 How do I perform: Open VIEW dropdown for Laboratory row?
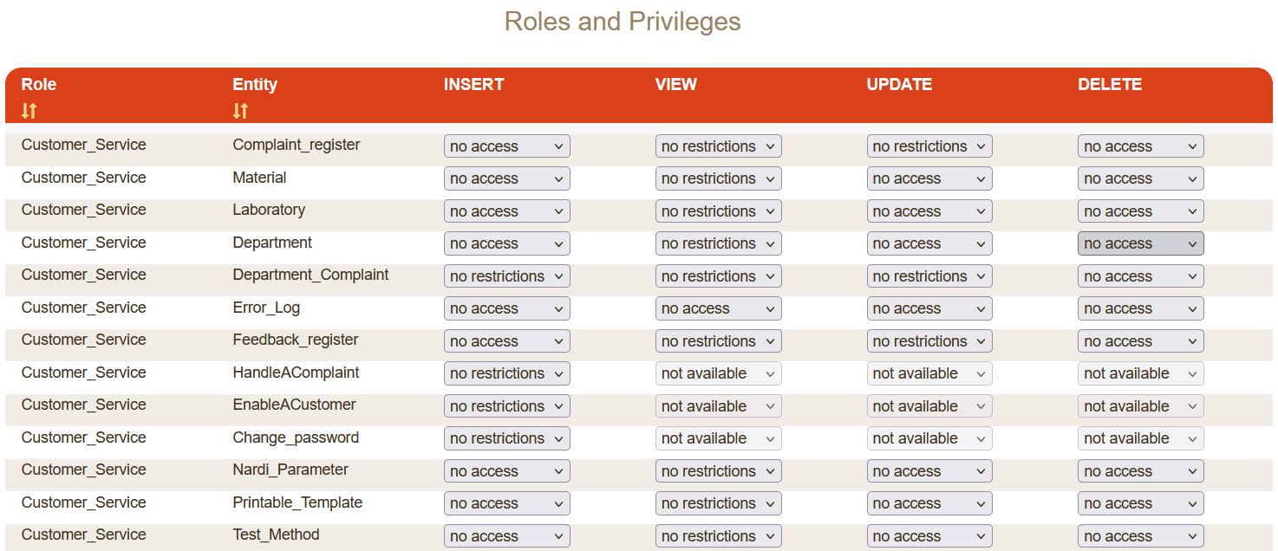[719, 211]
